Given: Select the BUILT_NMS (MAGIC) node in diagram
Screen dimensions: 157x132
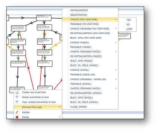Looking at the screenshot, I should (45, 64).
